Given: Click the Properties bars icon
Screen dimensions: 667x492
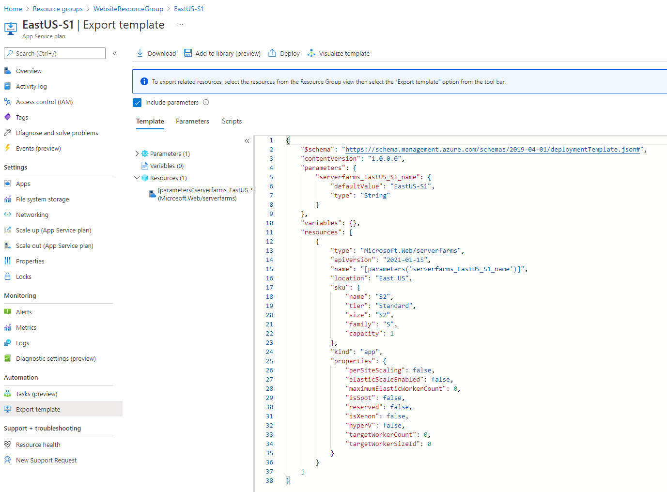Looking at the screenshot, I should (8, 261).
